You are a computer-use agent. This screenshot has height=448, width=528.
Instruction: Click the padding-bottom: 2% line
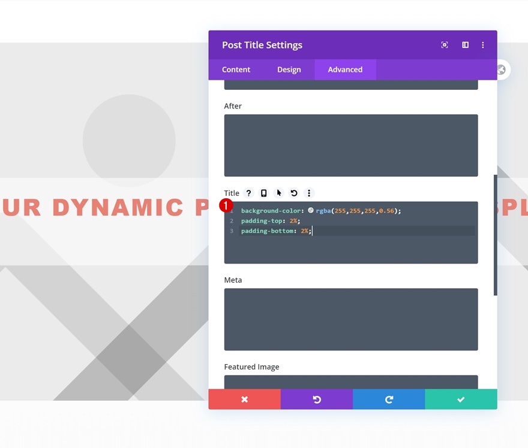click(276, 231)
